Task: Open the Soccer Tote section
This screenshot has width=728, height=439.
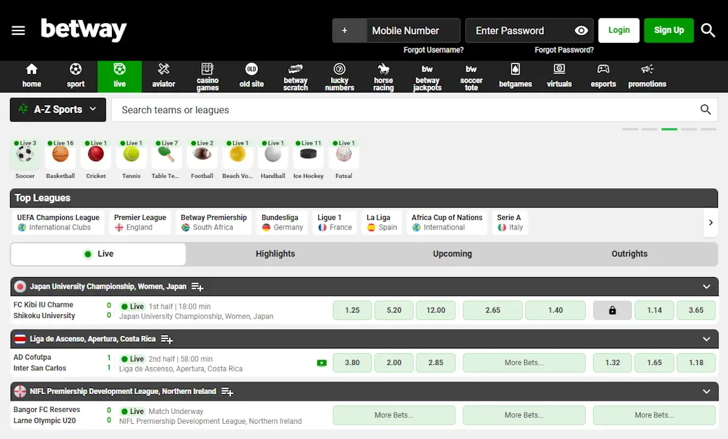Action: [471, 76]
